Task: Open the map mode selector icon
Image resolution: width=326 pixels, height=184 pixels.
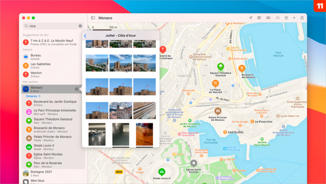Action: [x=259, y=18]
